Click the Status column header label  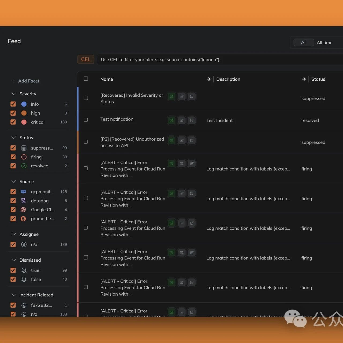(x=318, y=79)
